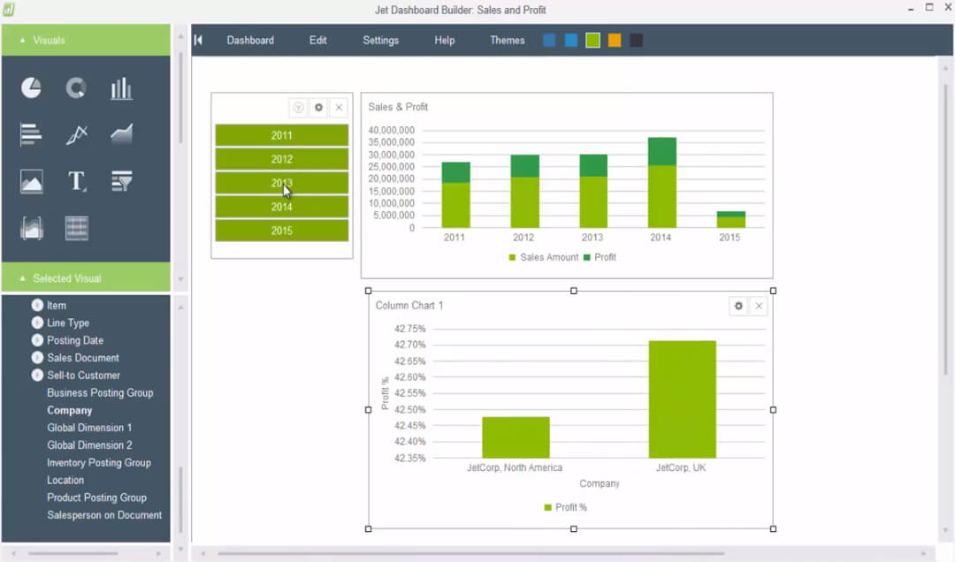Filter the slicer to year 2013

pyautogui.click(x=282, y=183)
